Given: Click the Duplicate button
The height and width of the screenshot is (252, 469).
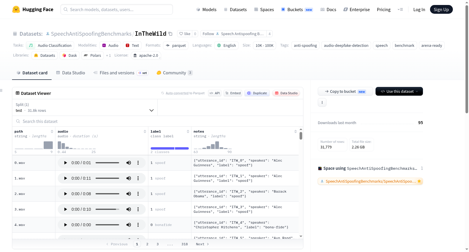Looking at the screenshot, I should click(257, 93).
